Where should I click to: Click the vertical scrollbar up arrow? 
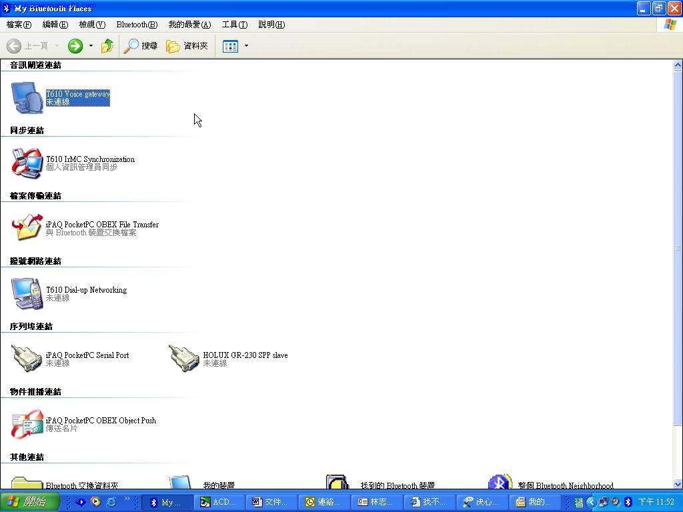[x=678, y=65]
